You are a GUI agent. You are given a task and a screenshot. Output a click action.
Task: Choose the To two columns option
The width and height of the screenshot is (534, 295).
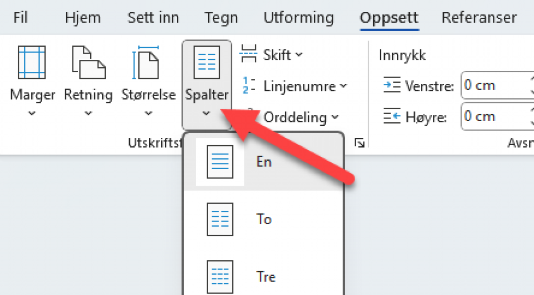pos(263,219)
